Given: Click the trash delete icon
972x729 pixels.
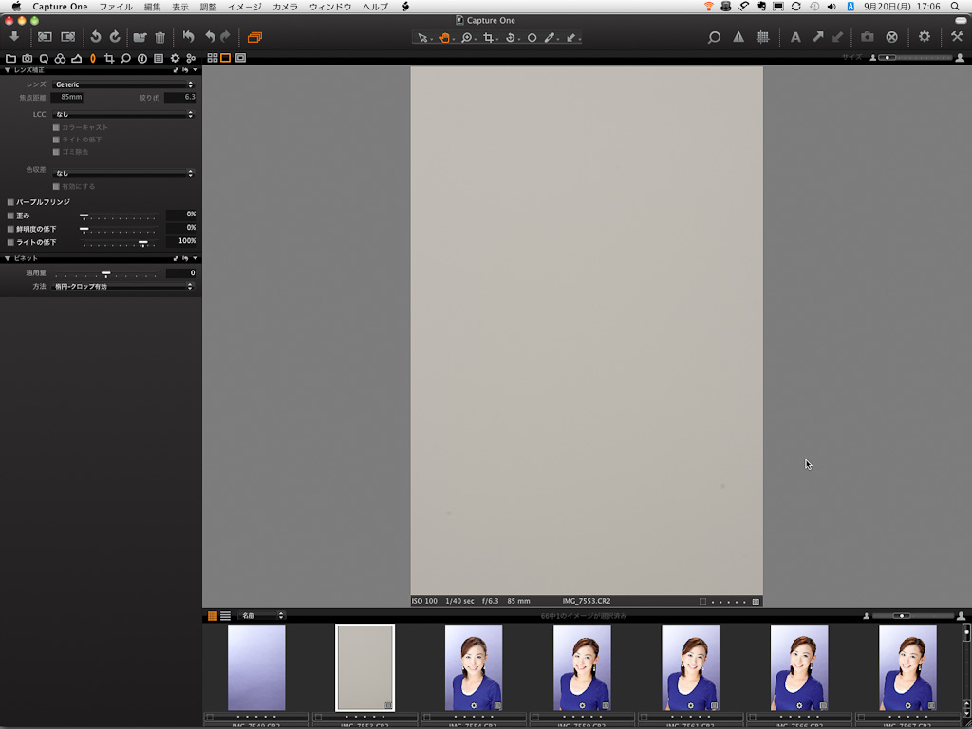Looking at the screenshot, I should [159, 37].
